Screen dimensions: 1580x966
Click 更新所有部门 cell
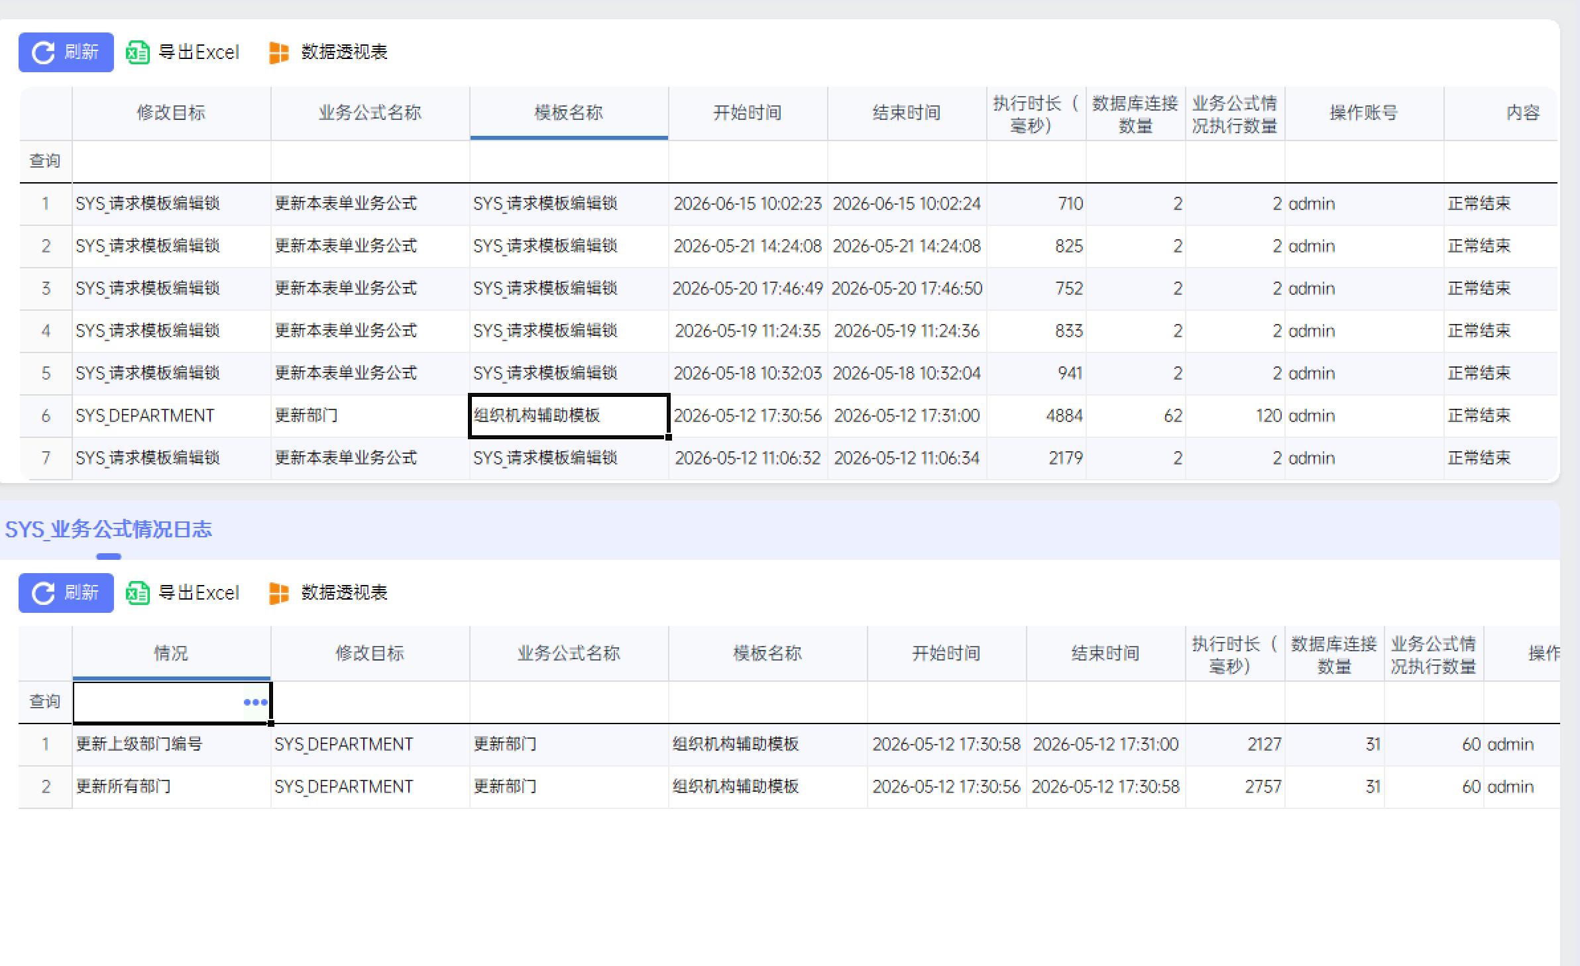(172, 787)
